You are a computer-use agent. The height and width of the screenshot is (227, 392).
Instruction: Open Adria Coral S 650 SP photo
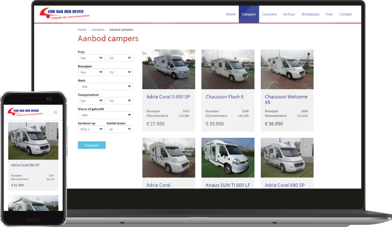click(169, 69)
